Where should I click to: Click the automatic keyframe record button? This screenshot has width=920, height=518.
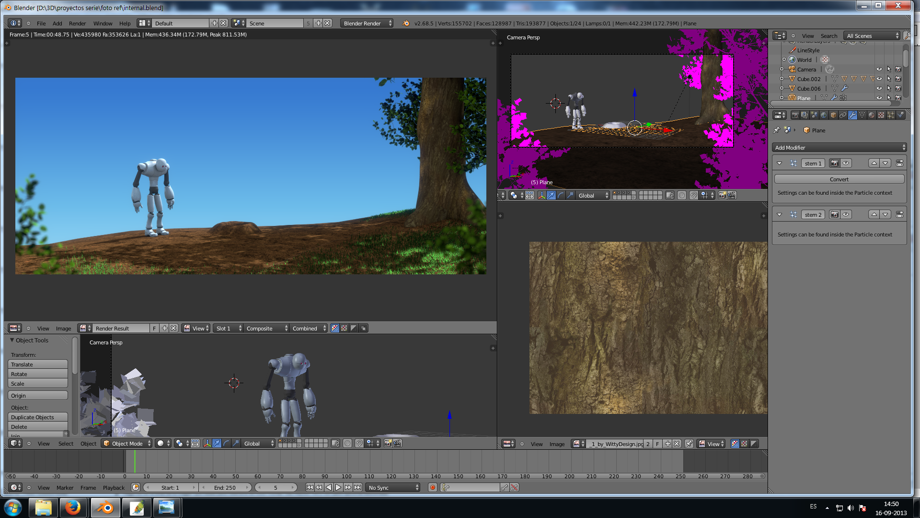433,487
